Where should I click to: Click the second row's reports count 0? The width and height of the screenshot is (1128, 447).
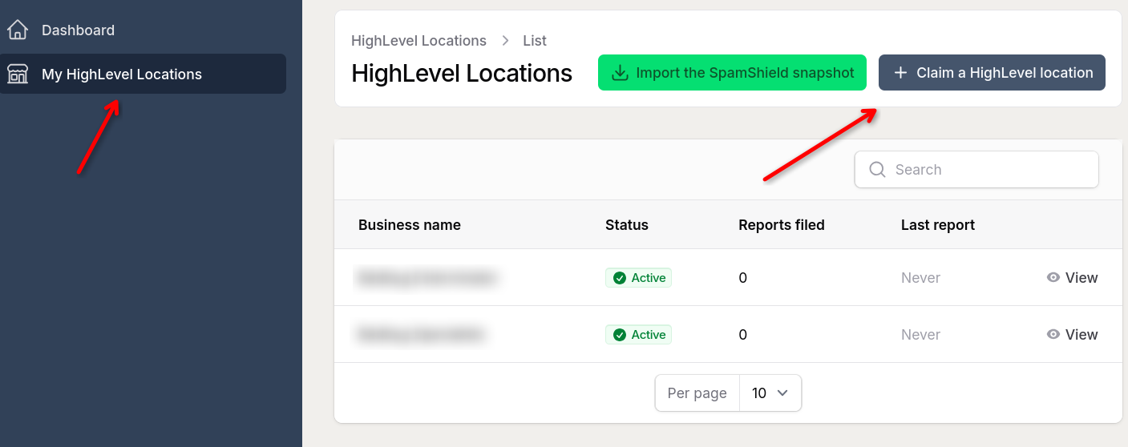tap(743, 335)
